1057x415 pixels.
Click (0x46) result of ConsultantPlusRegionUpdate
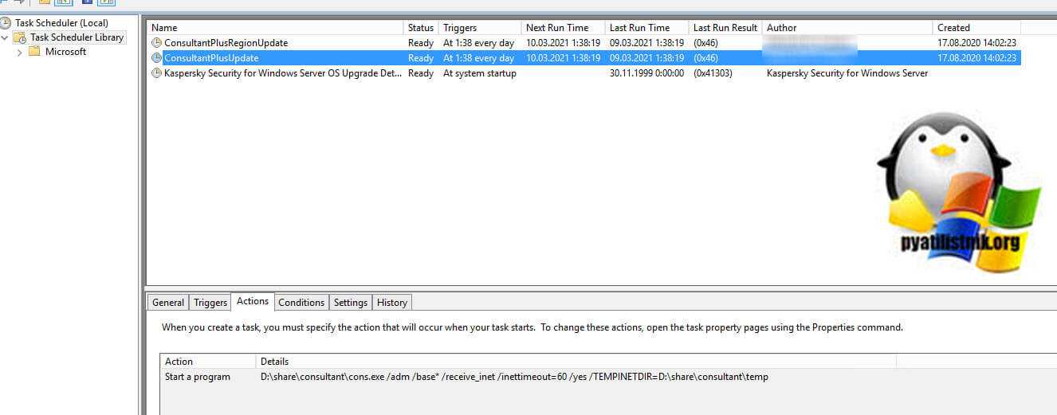pyautogui.click(x=705, y=43)
